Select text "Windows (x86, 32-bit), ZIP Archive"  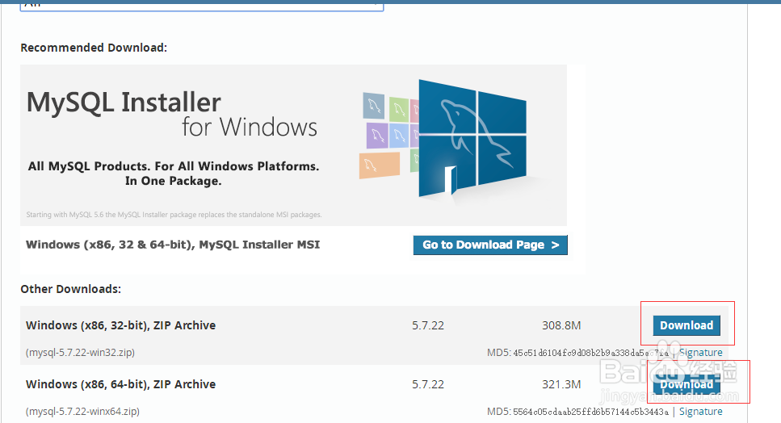point(120,325)
